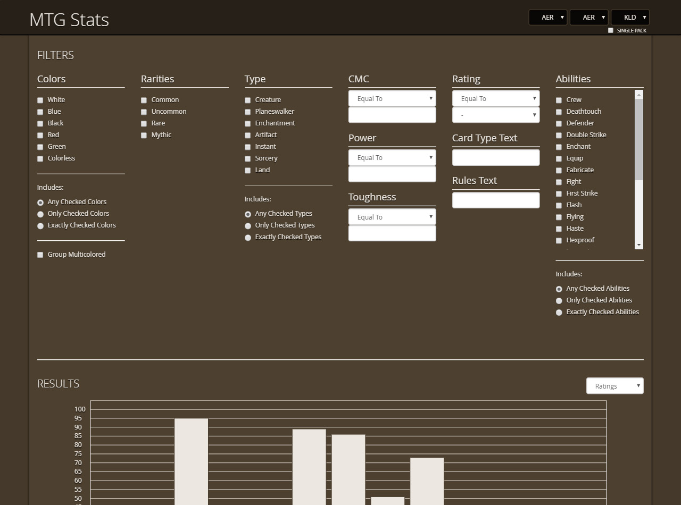
Task: Open the Rating comparison dropdown
Action: (x=496, y=98)
